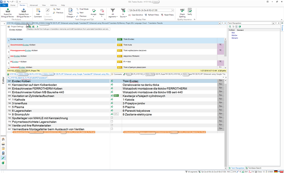Expand navigation pane chevron above Editor
284x173 pixels.
pyautogui.click(x=4, y=24)
